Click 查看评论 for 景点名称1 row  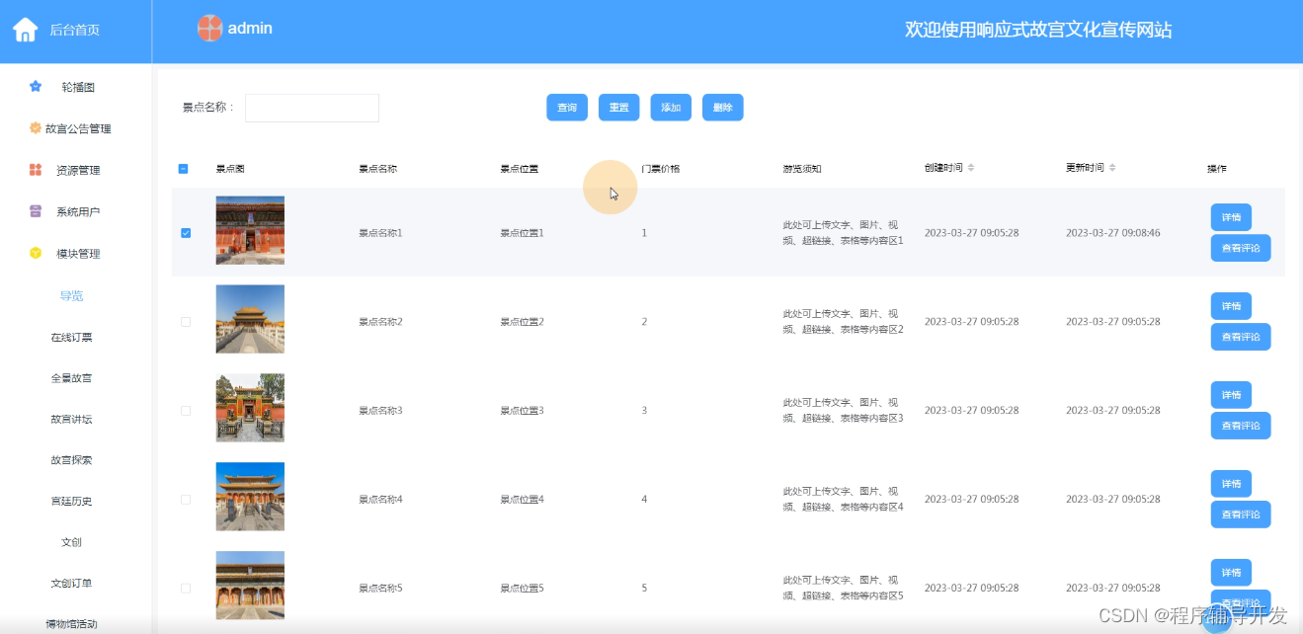1241,248
